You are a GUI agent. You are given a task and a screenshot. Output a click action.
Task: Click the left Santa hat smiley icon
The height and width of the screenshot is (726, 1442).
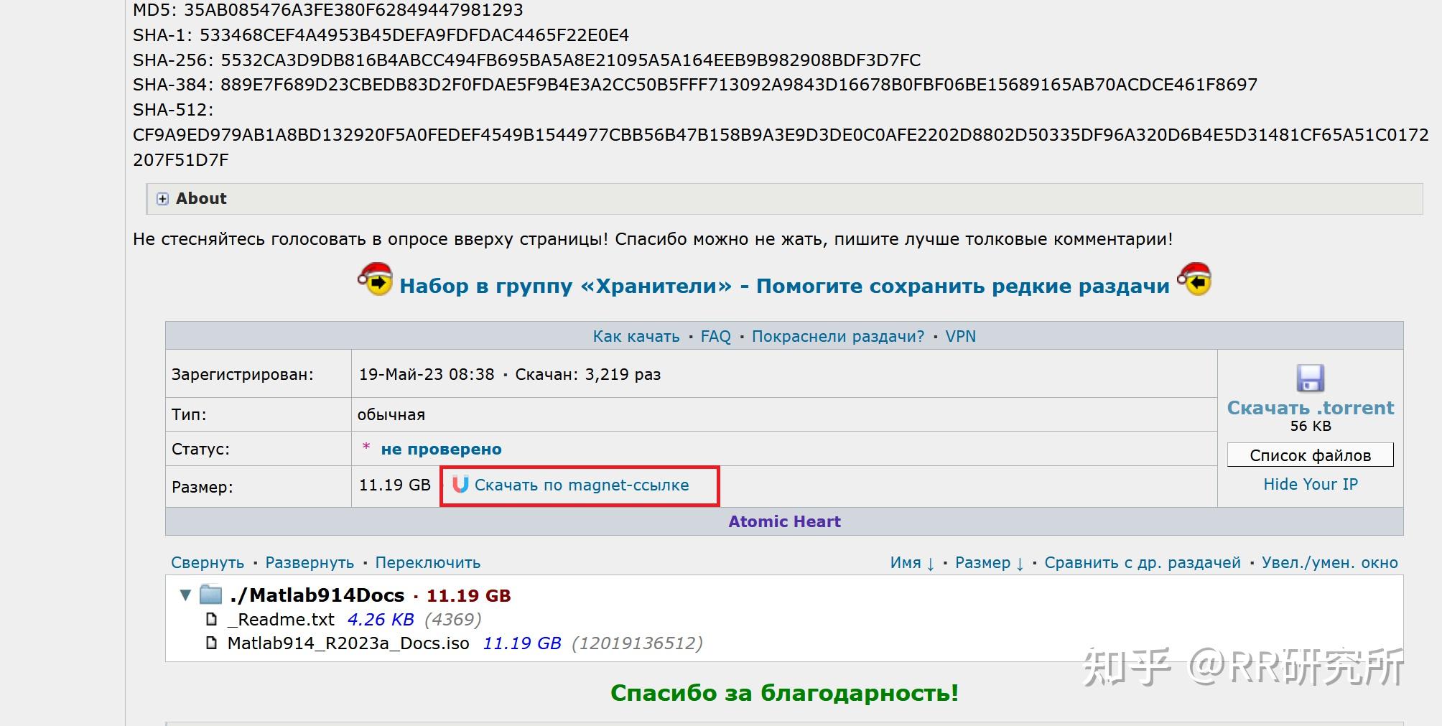(375, 280)
